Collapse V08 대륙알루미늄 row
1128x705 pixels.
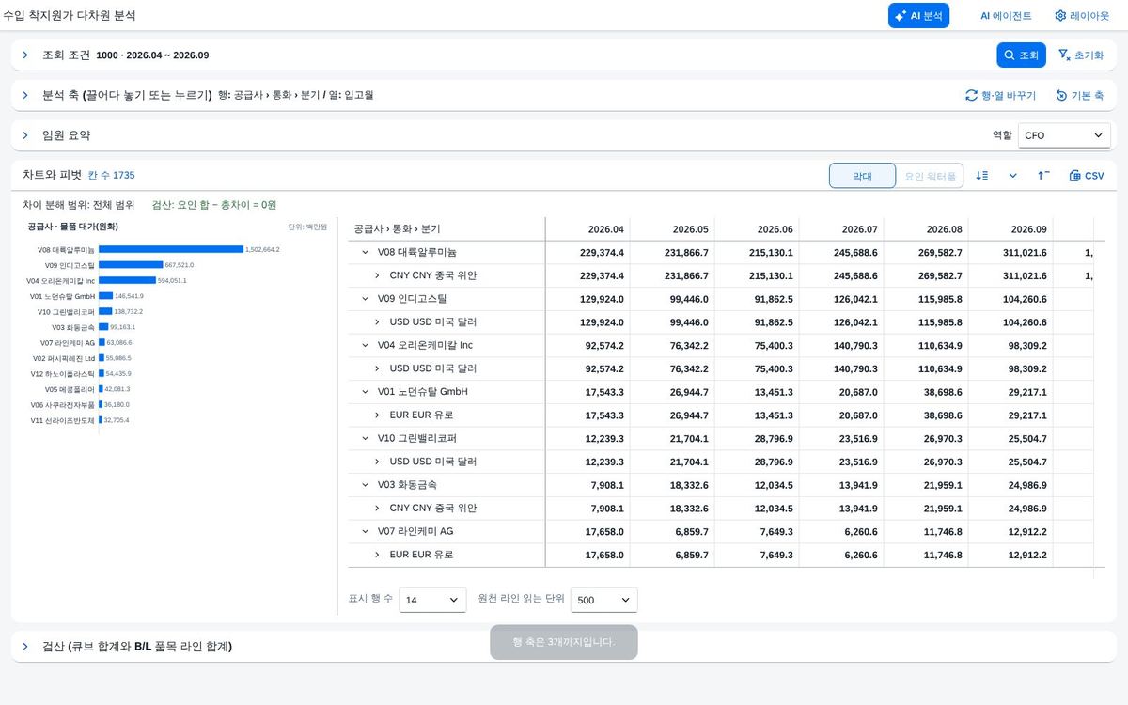[366, 252]
